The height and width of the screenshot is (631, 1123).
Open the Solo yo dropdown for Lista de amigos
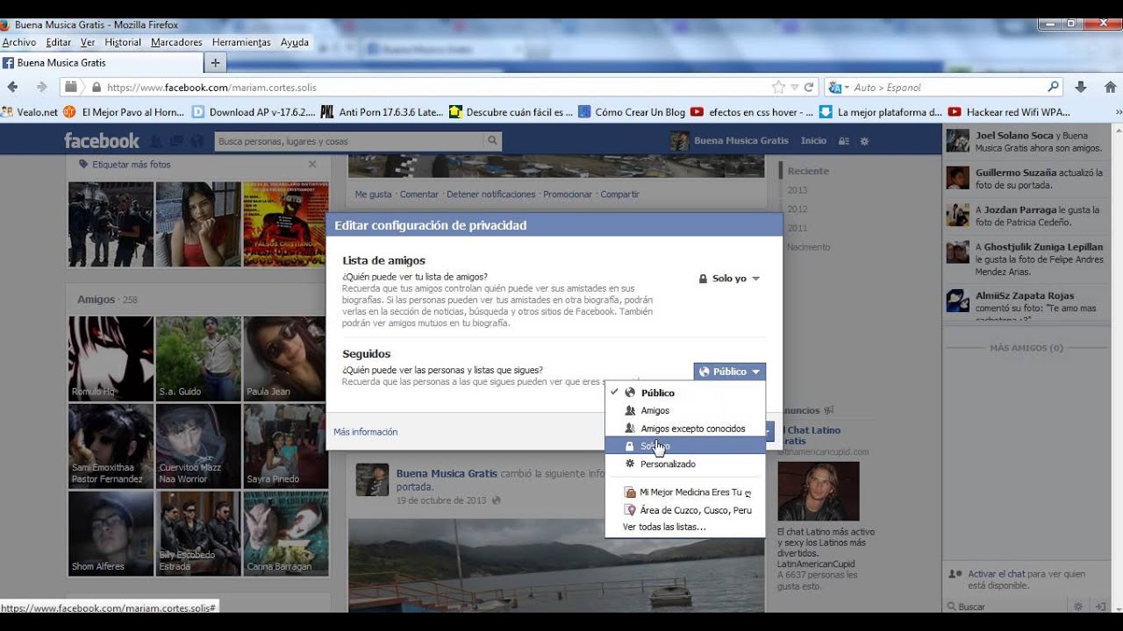click(x=729, y=279)
